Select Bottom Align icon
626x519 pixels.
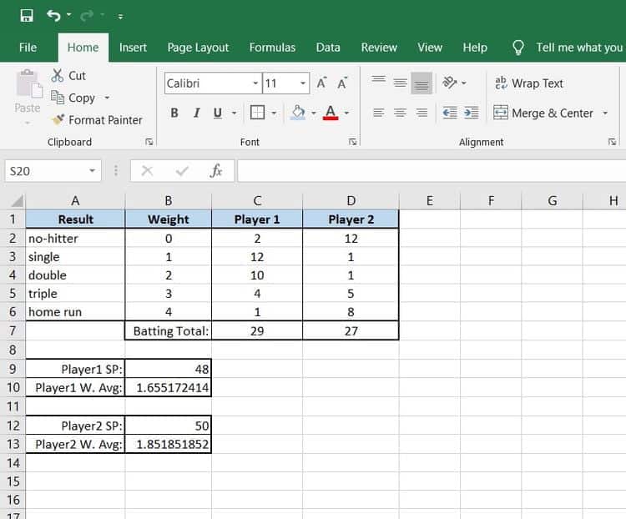(x=422, y=83)
